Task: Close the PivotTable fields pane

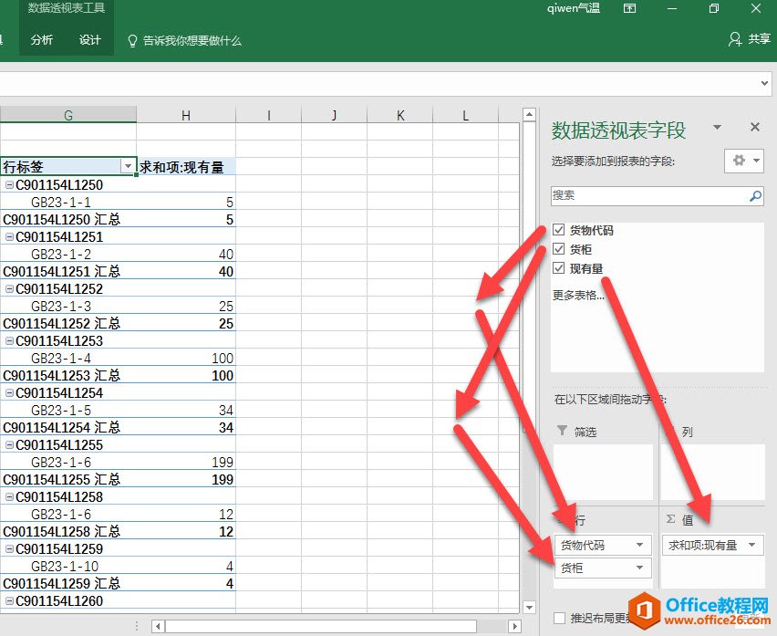Action: [754, 128]
